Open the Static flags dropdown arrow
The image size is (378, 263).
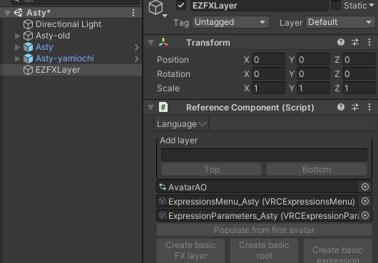pos(372,5)
